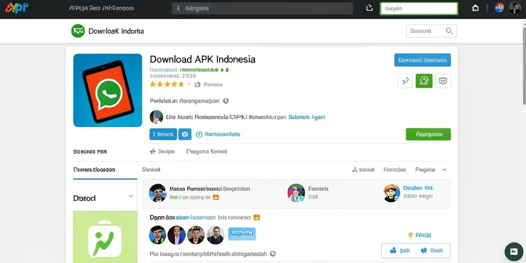Click the grey circle icon after the stars
This screenshot has height=263, width=526.
[x=197, y=85]
